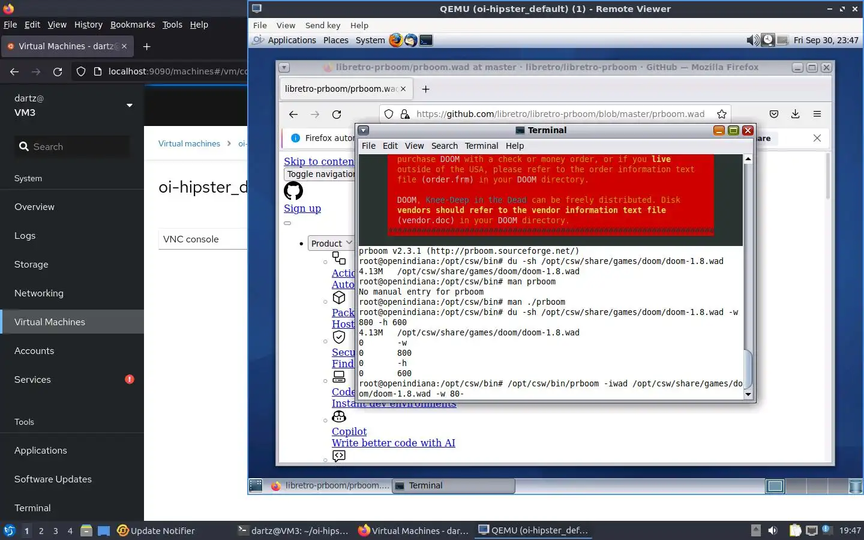This screenshot has width=864, height=540.
Task: Click the site security padlock icon
Action: tap(404, 114)
